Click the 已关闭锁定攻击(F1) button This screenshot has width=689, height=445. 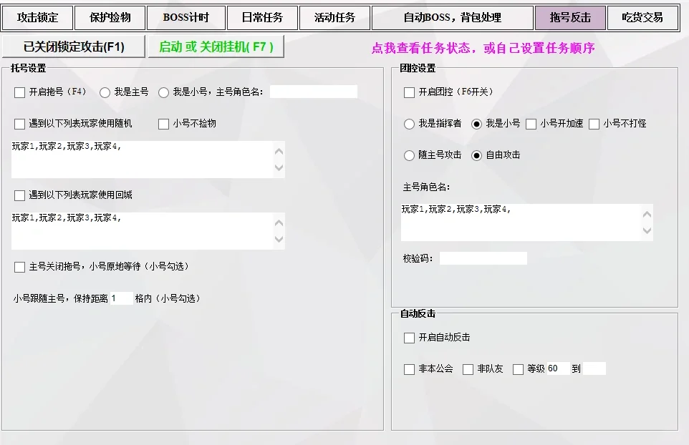click(x=73, y=47)
